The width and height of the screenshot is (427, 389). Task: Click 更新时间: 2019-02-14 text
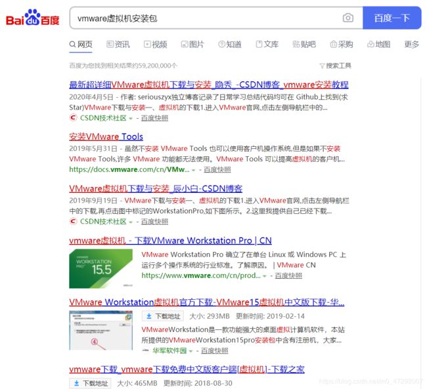(x=270, y=316)
